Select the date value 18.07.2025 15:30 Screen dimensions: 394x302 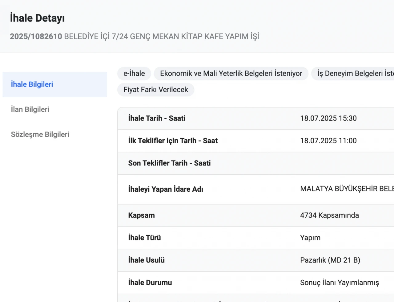[x=328, y=118]
